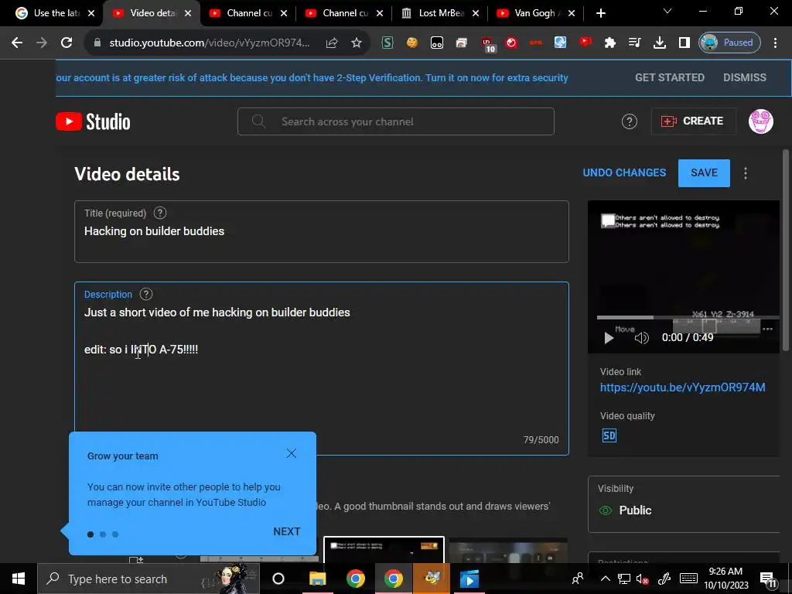The image size is (792, 594).
Task: Show hidden system tray icons
Action: [x=605, y=579]
